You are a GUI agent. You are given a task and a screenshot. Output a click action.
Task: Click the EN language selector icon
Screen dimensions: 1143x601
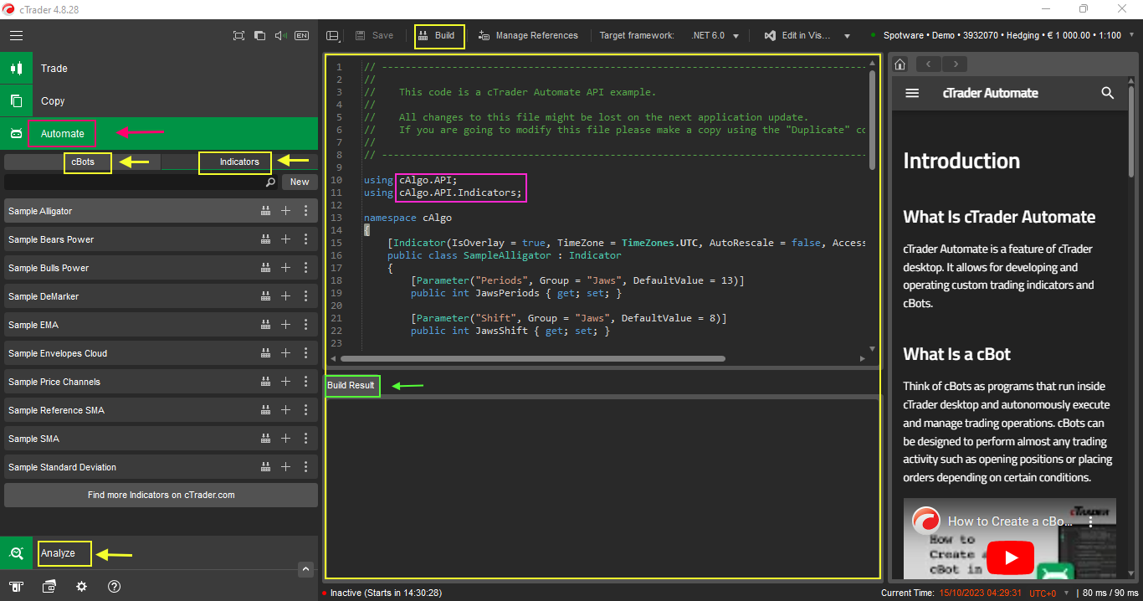tap(302, 36)
